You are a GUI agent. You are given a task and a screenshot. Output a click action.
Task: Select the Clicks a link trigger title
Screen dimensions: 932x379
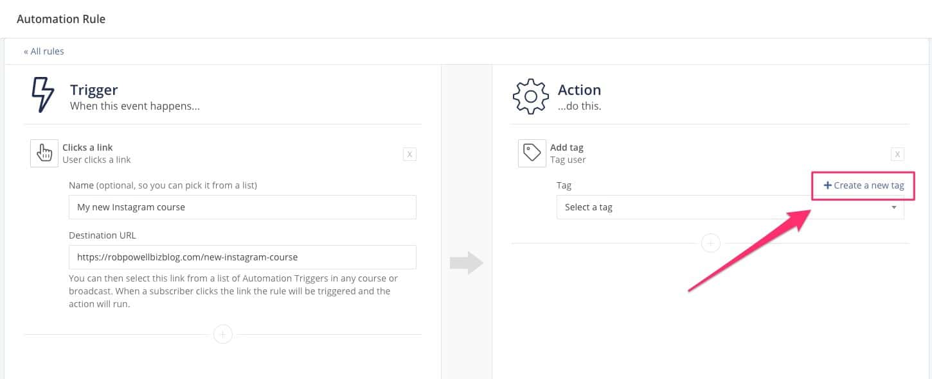(87, 147)
